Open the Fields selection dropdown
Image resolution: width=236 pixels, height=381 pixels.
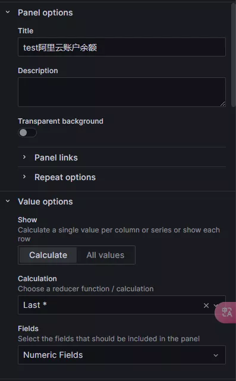[122, 355]
